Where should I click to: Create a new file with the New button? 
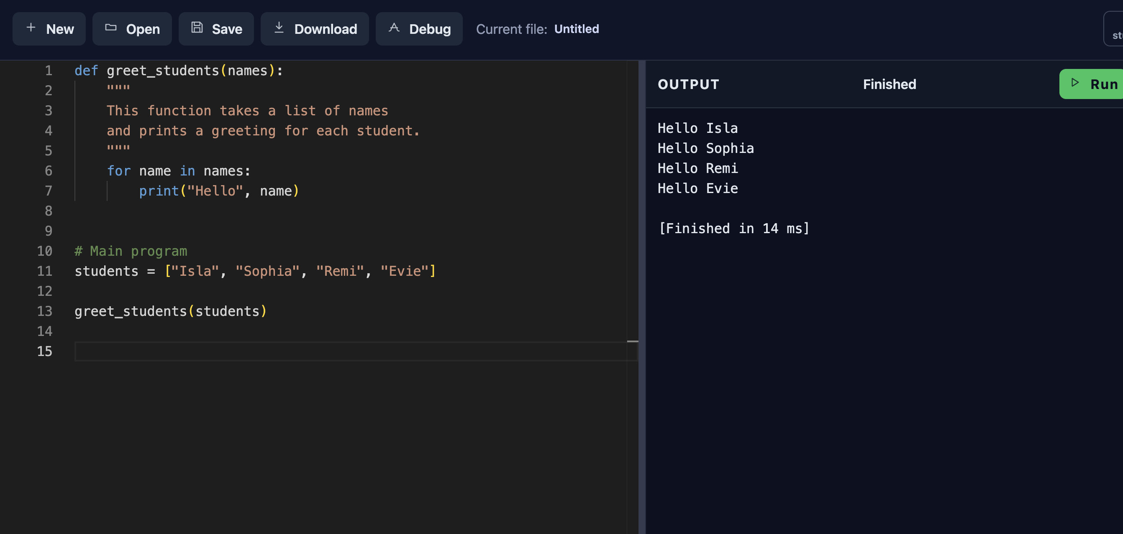[49, 29]
